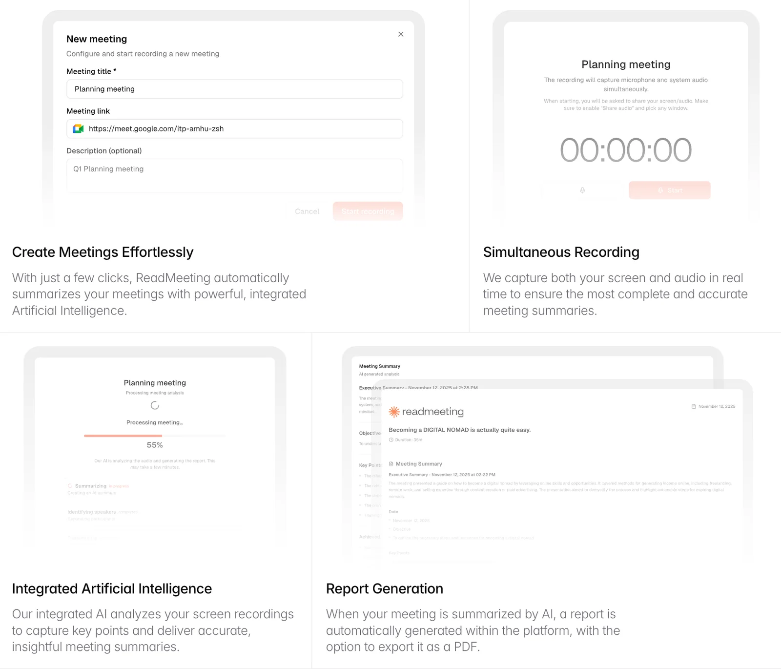Click the DIGITAL NOMAD report title
Image resolution: width=781 pixels, height=669 pixels.
tap(459, 430)
